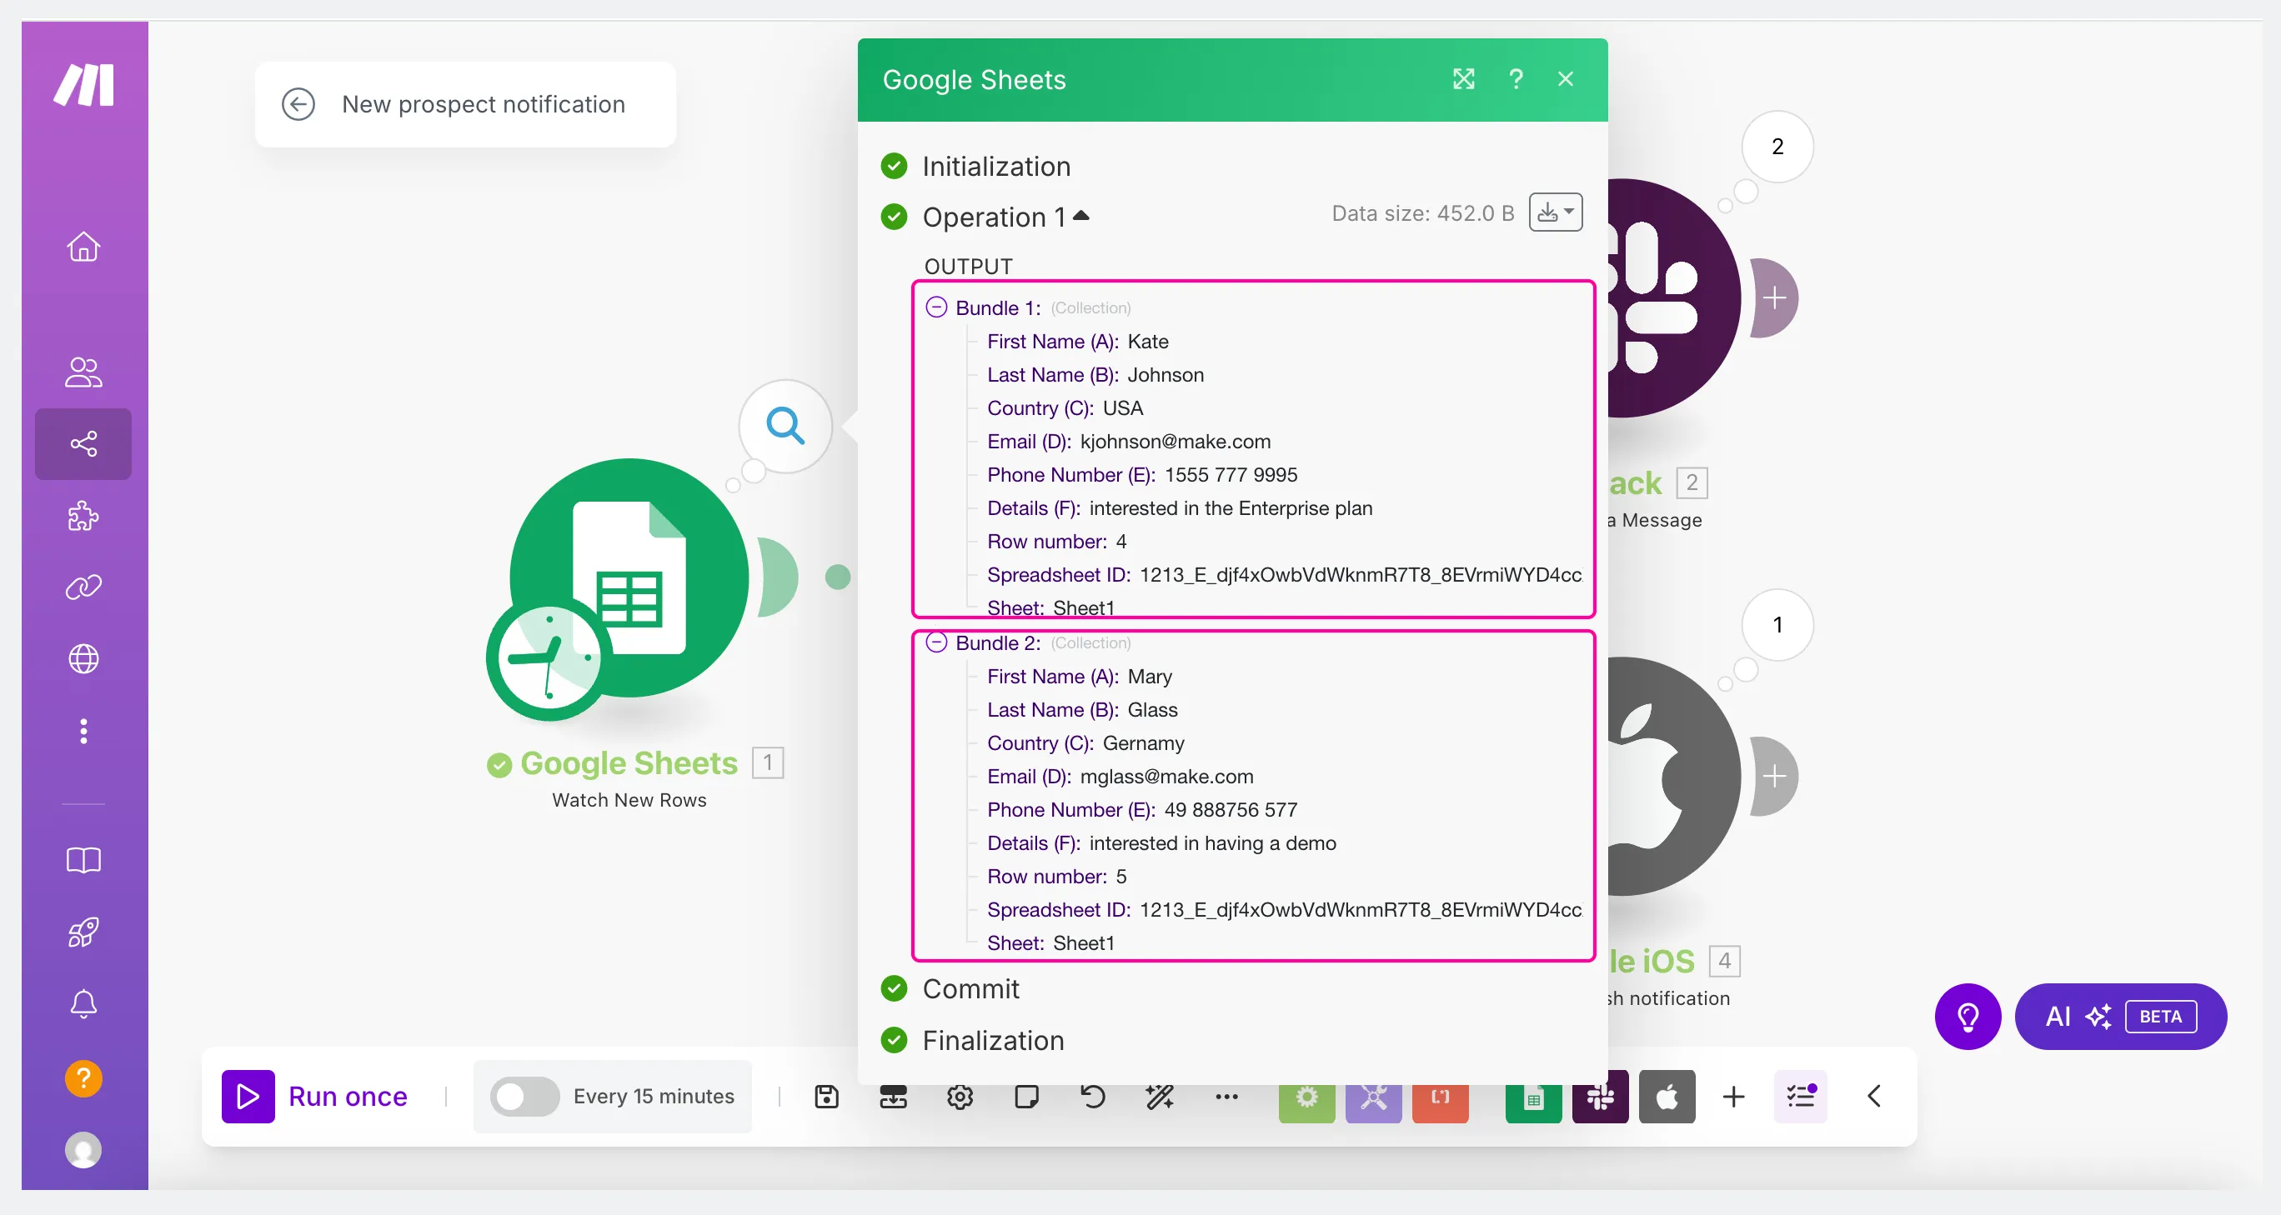Open the list icon with notification dot

(1800, 1097)
